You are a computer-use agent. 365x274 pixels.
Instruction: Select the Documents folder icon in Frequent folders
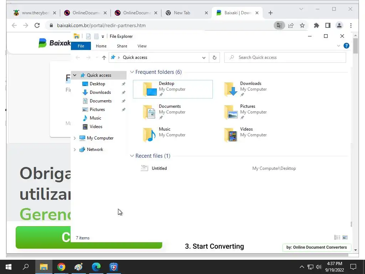149,112
